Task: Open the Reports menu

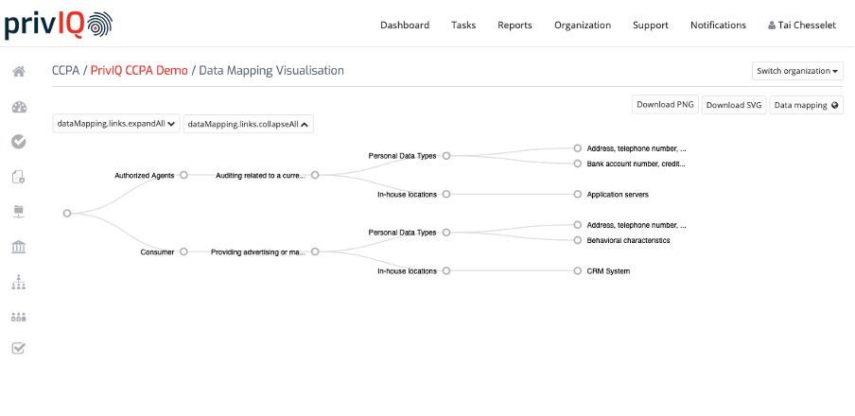Action: click(x=515, y=26)
